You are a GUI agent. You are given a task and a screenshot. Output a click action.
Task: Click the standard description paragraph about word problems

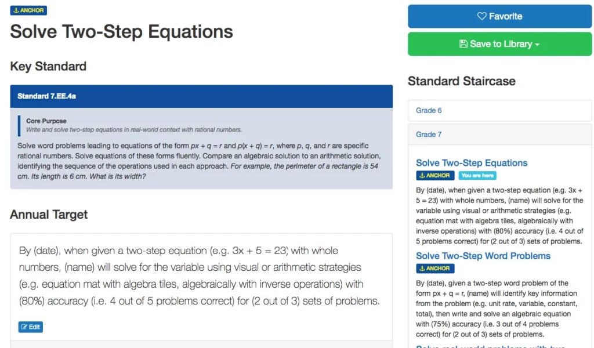click(x=201, y=161)
